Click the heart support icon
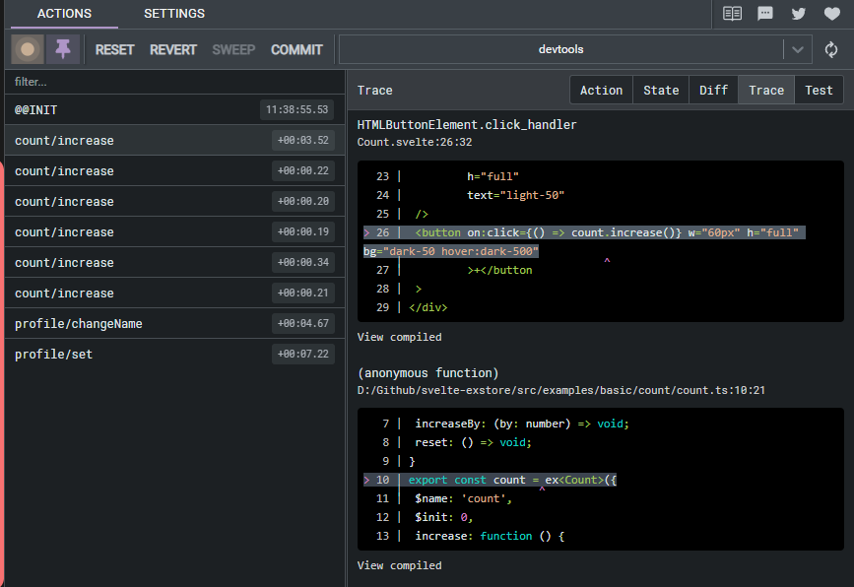854x587 pixels. point(831,14)
